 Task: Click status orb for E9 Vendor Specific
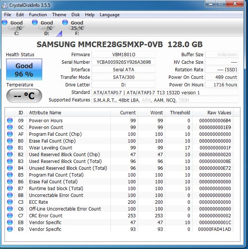(x=10, y=229)
